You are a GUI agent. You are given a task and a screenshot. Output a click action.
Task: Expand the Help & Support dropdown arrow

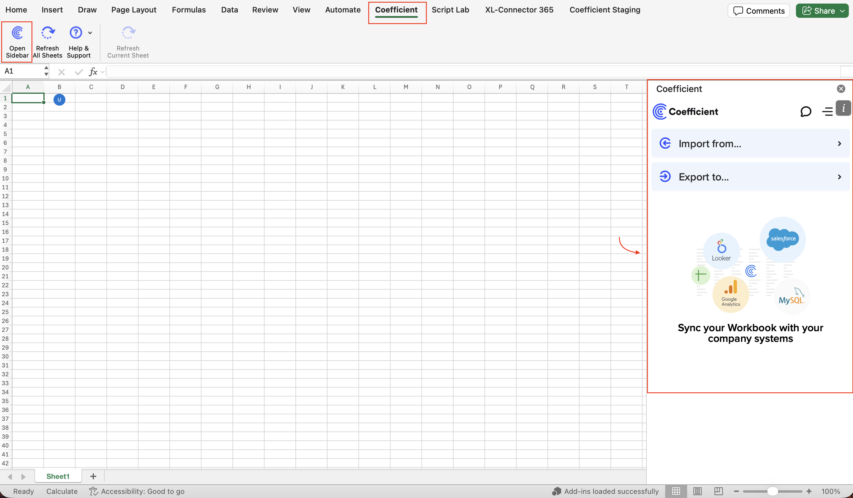(x=90, y=33)
